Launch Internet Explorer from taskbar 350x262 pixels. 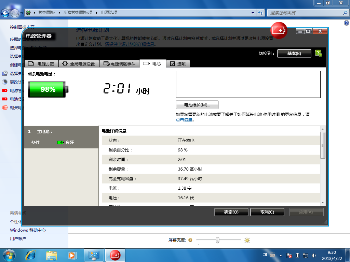coord(31,255)
